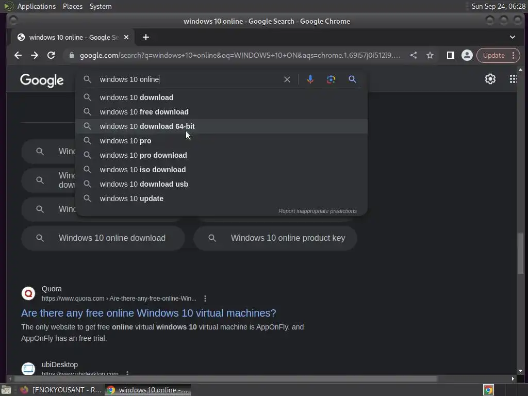The height and width of the screenshot is (396, 528).
Task: Open Google quick settings gear
Action: (490, 79)
